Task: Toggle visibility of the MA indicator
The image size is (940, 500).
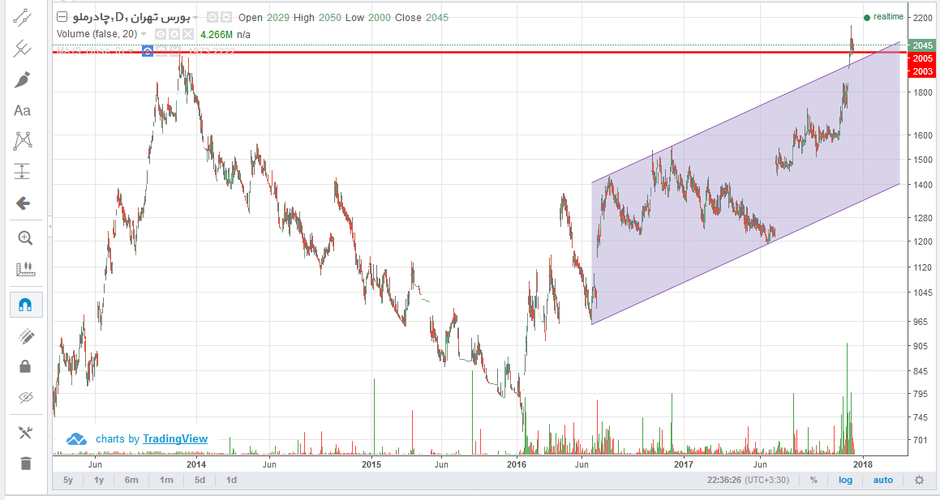Action: 148,51
